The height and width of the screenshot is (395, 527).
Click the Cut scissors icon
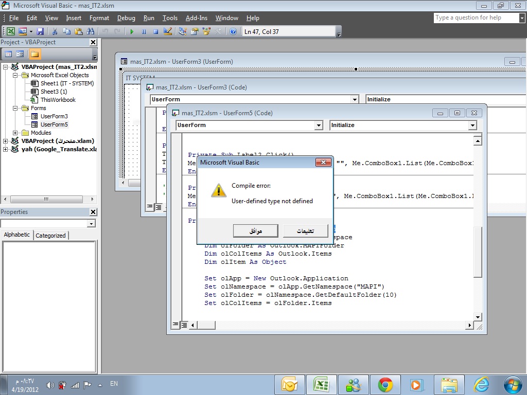point(55,31)
